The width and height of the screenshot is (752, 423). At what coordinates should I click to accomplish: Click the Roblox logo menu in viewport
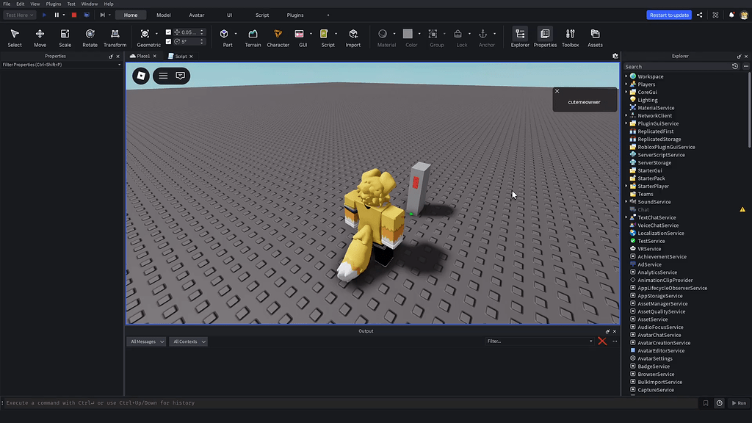coord(141,76)
